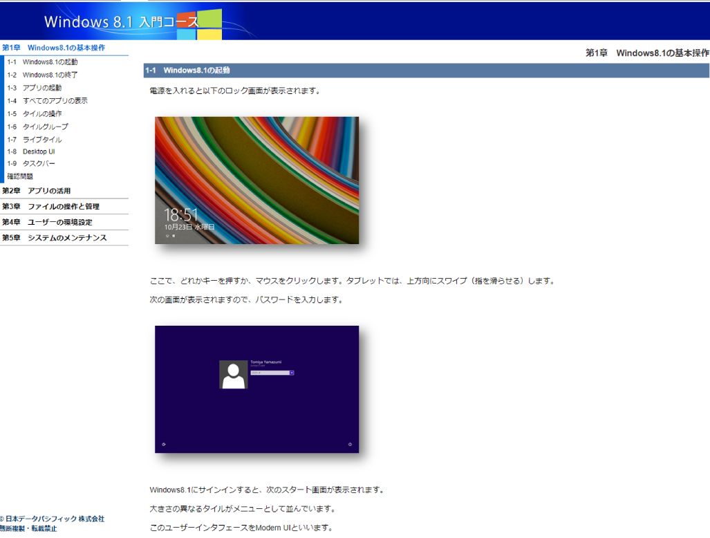
Task: Click the Windows logo in the header banner
Action: (199, 24)
